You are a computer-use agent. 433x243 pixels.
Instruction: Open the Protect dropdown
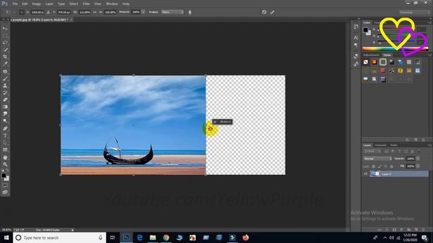coord(173,12)
